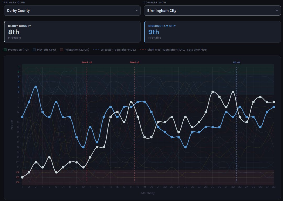Click Derby's white point at matchday 24, position 14
The width and height of the screenshot is (283, 201).
(179, 132)
